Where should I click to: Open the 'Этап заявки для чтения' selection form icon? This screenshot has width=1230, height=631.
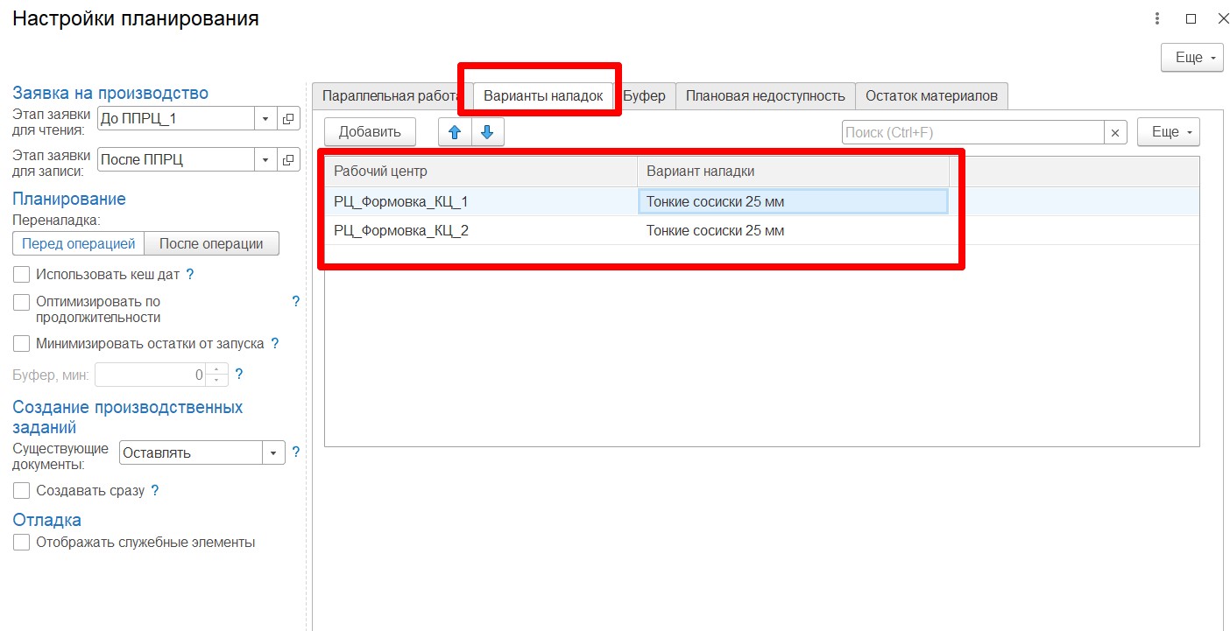(288, 118)
